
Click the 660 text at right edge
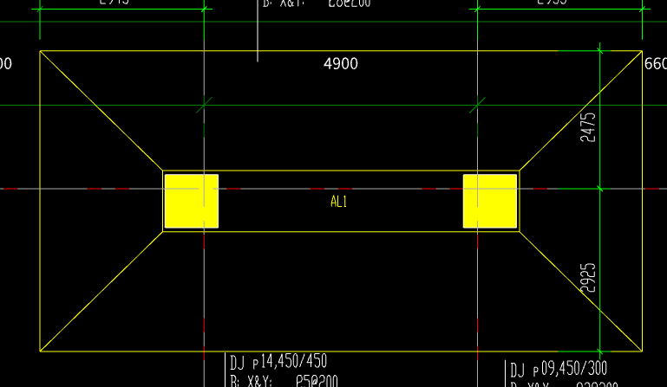(x=655, y=64)
